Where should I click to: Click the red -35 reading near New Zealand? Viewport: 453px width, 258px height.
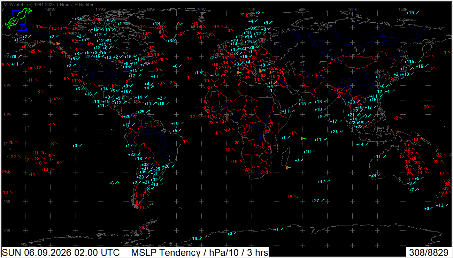pyautogui.click(x=446, y=188)
